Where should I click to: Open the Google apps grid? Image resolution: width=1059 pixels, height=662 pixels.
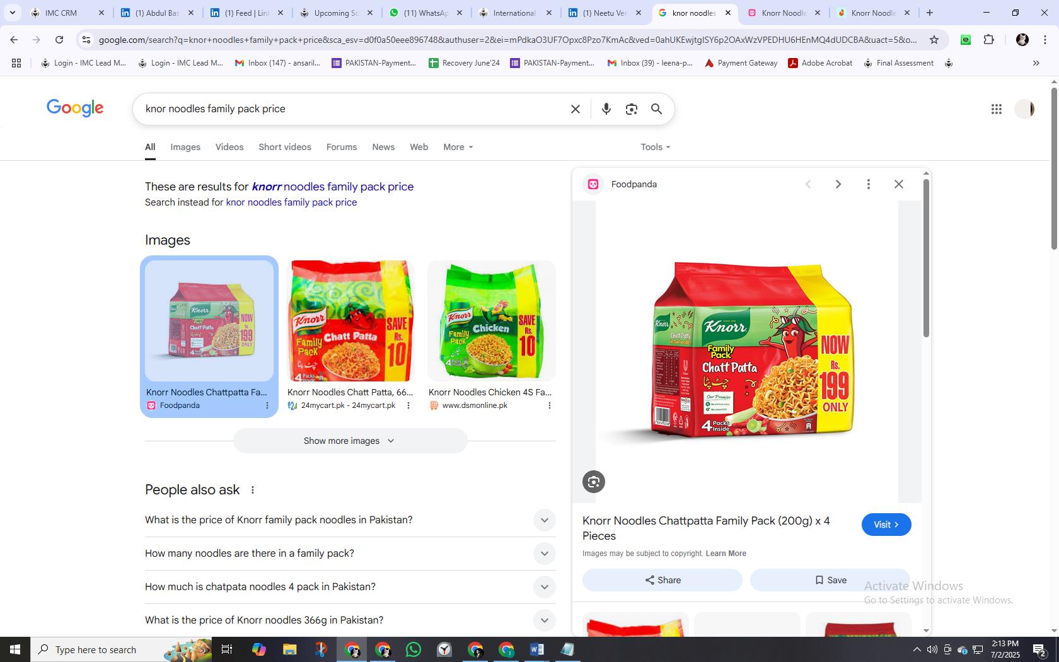pos(996,109)
